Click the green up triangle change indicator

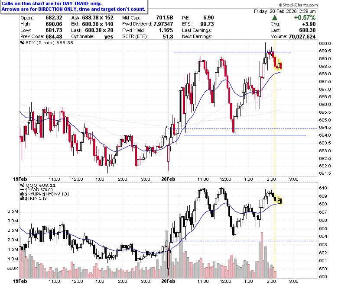click(275, 18)
